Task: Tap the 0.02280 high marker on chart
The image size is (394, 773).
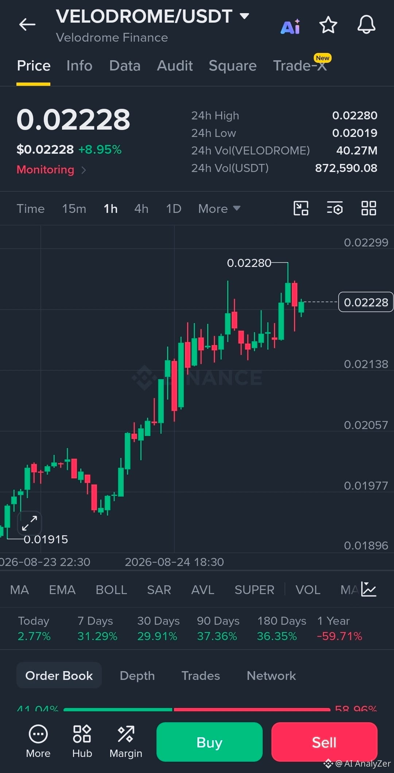Action: tap(249, 263)
